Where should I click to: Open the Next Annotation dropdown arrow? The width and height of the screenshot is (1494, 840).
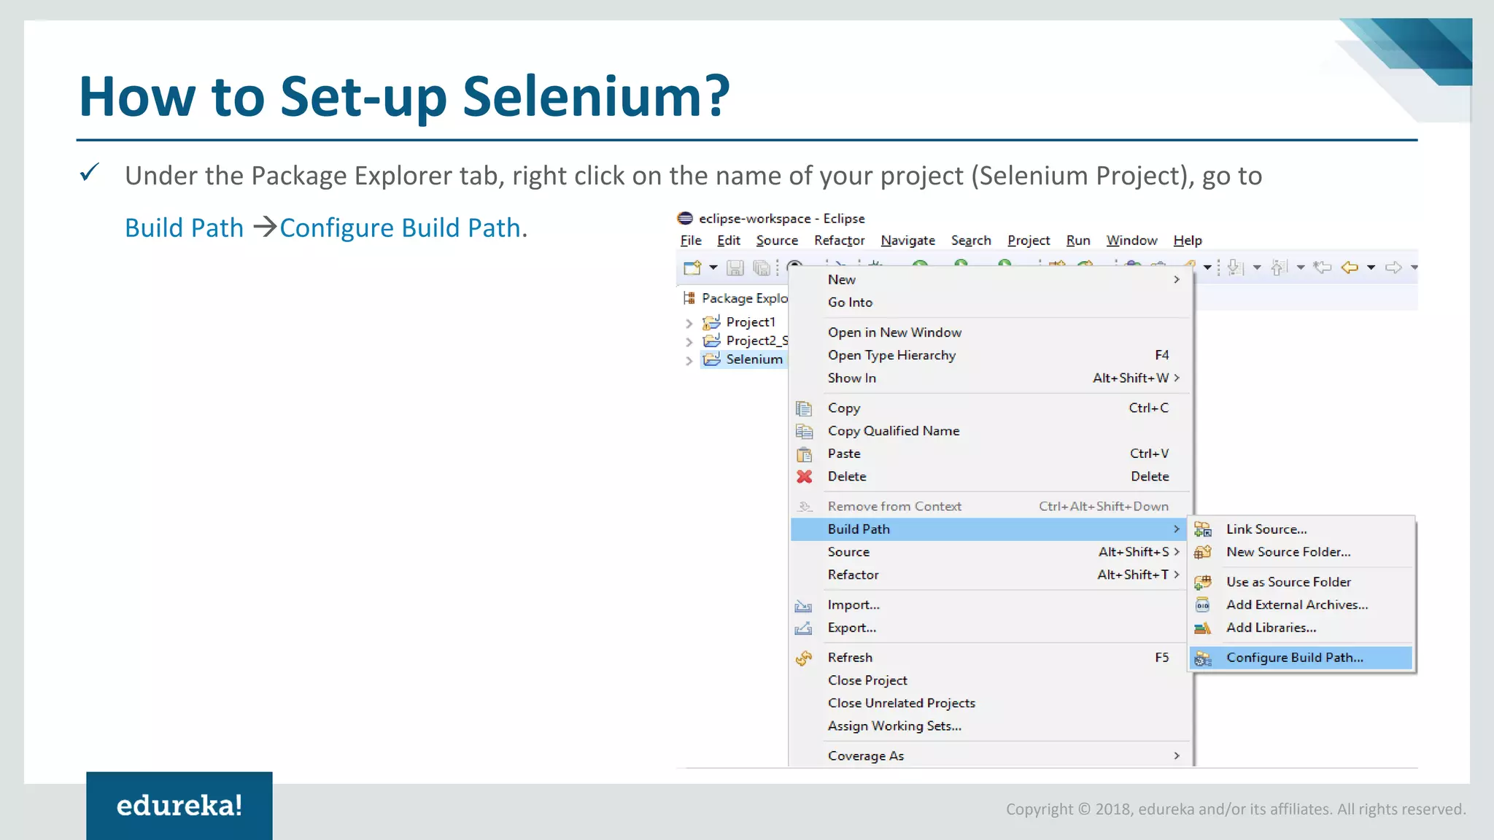1257,268
